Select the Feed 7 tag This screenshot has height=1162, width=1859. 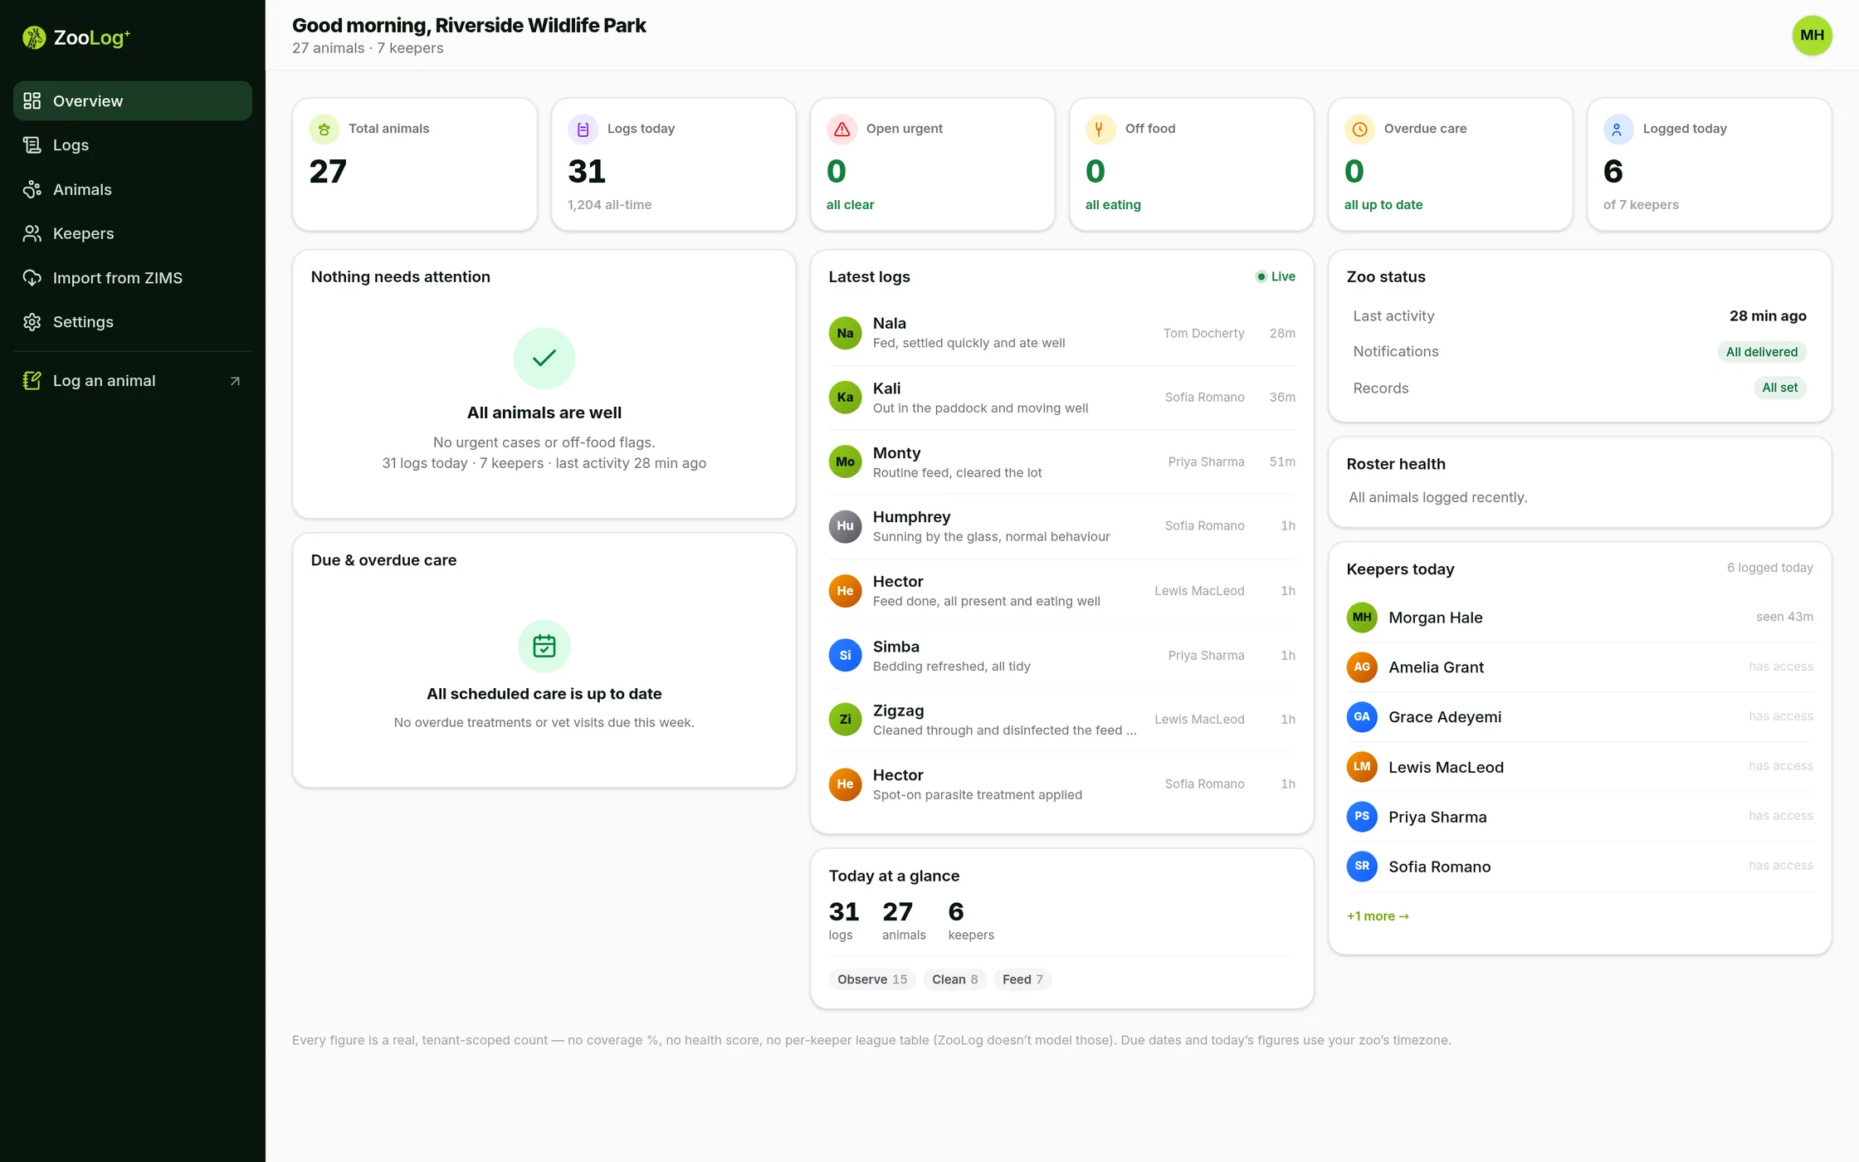(x=1022, y=979)
